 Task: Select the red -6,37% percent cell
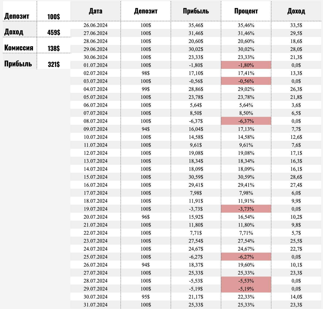(246, 121)
